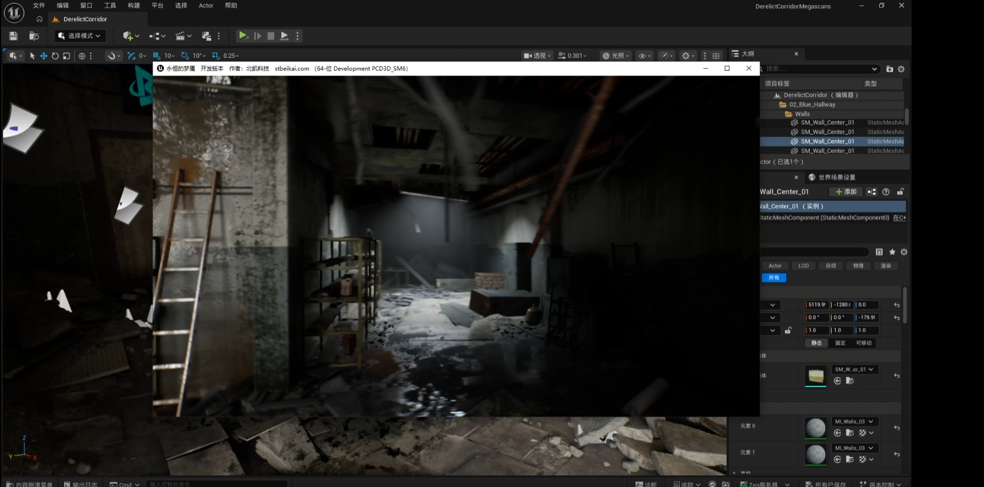Select the LOD filter button in details
This screenshot has height=487, width=984.
coord(803,266)
